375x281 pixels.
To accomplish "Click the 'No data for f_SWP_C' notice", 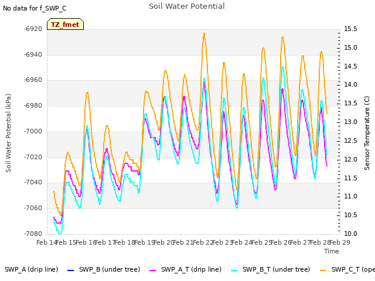I will click(x=35, y=8).
